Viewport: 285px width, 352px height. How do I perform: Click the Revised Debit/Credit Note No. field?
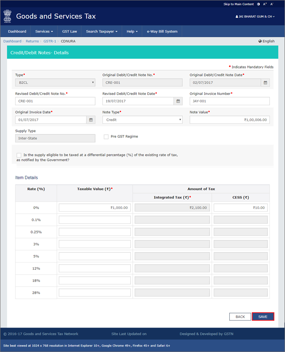[x=55, y=101]
